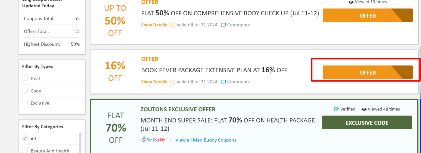
Task: Enable the Deal type filter checkbox
Action: click(25, 78)
